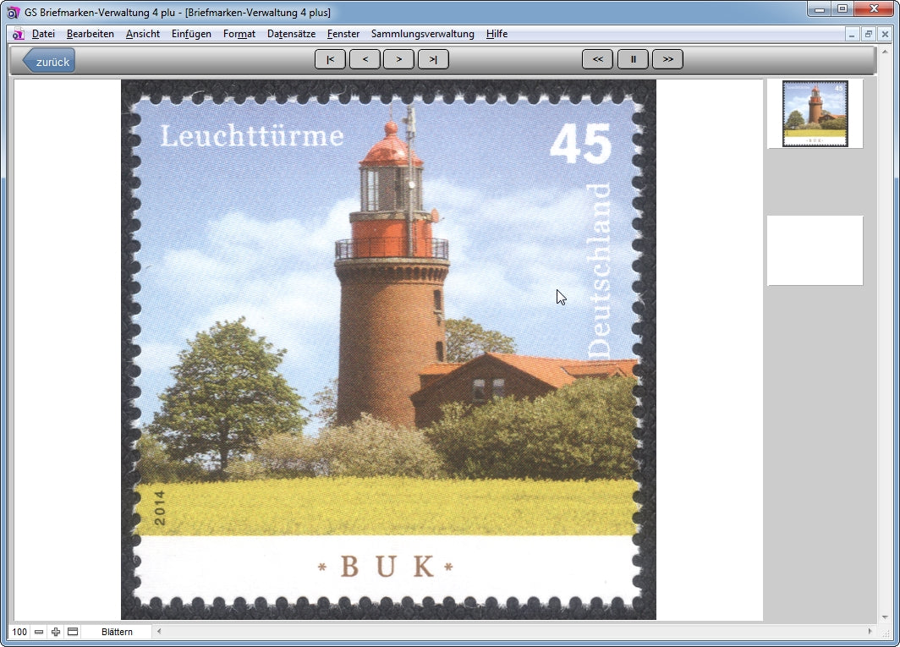
Task: Jump to the last record button
Action: point(433,59)
